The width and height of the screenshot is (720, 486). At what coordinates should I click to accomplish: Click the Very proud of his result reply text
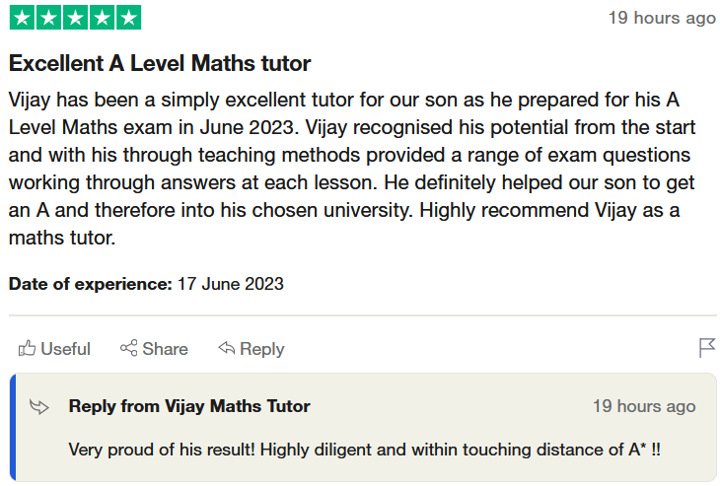tap(364, 450)
